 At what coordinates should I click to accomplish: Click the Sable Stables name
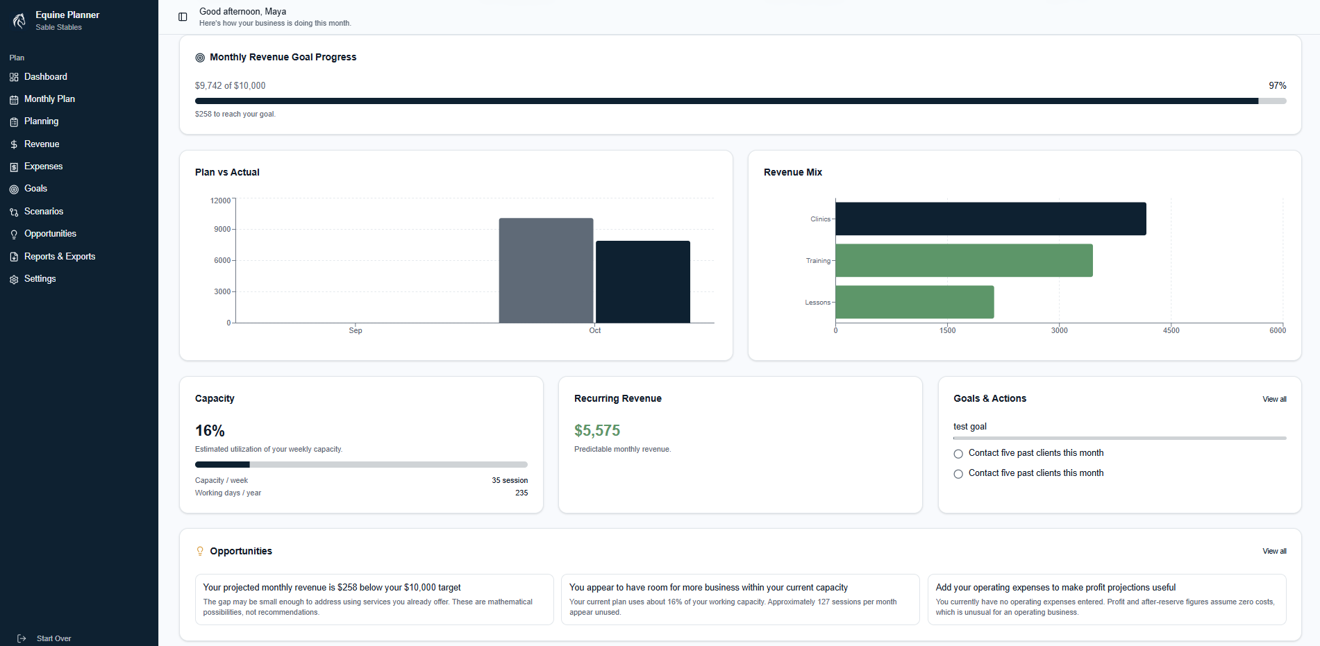(x=58, y=28)
